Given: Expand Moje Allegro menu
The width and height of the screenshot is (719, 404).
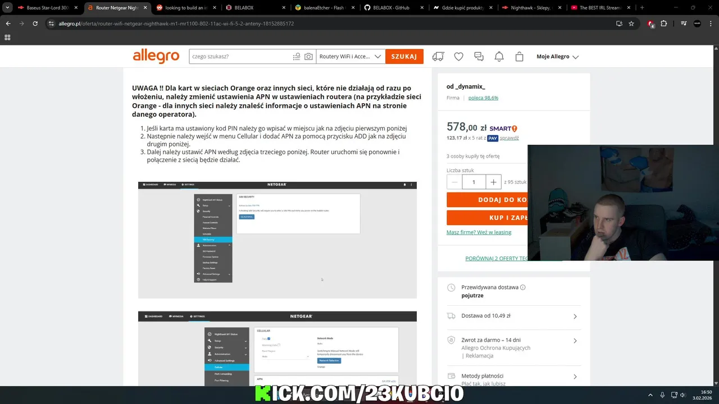Looking at the screenshot, I should click(557, 57).
